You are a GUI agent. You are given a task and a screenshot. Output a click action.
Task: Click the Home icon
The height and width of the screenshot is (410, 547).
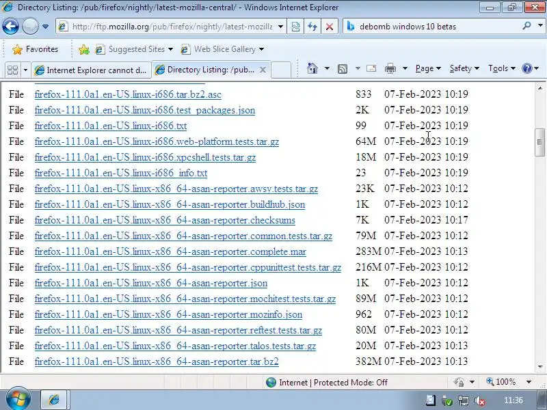click(x=312, y=68)
